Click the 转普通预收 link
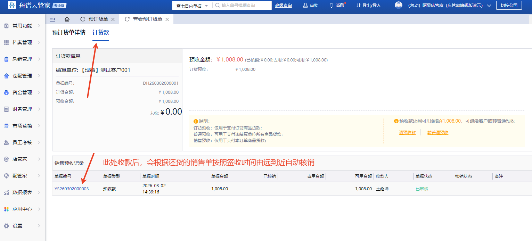 point(438,132)
